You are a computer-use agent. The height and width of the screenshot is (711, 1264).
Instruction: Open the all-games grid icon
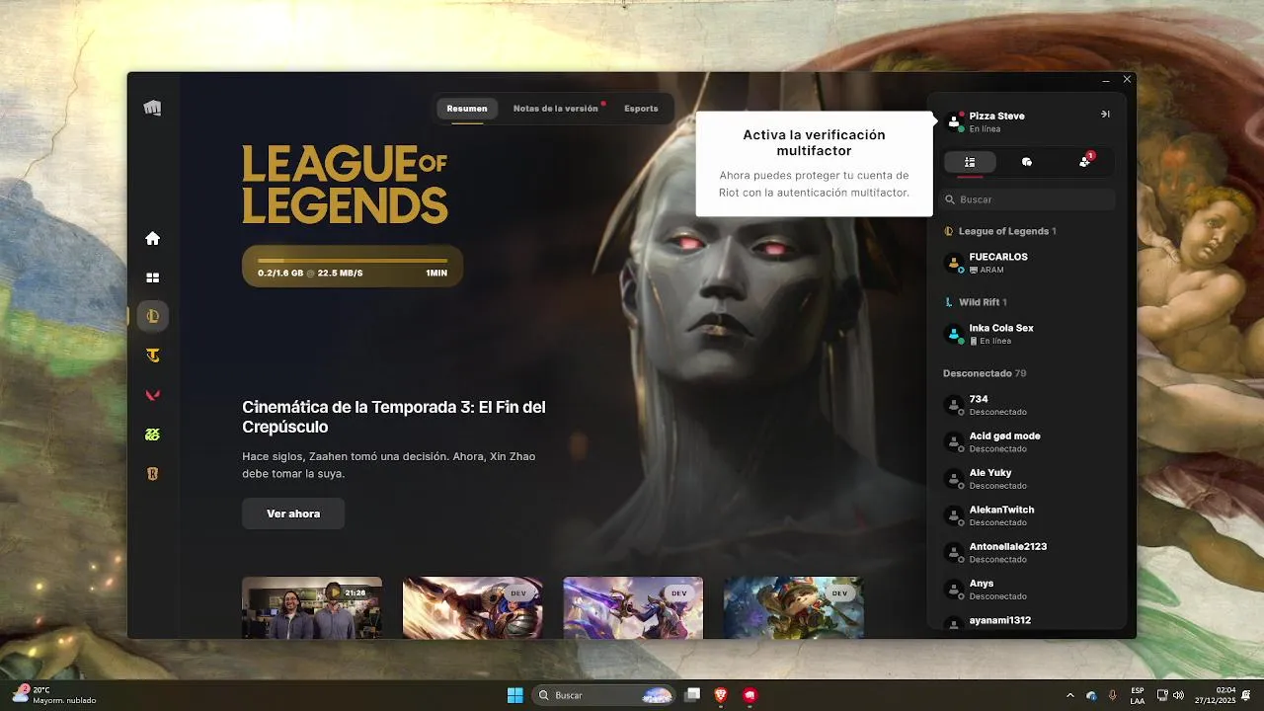coord(152,277)
